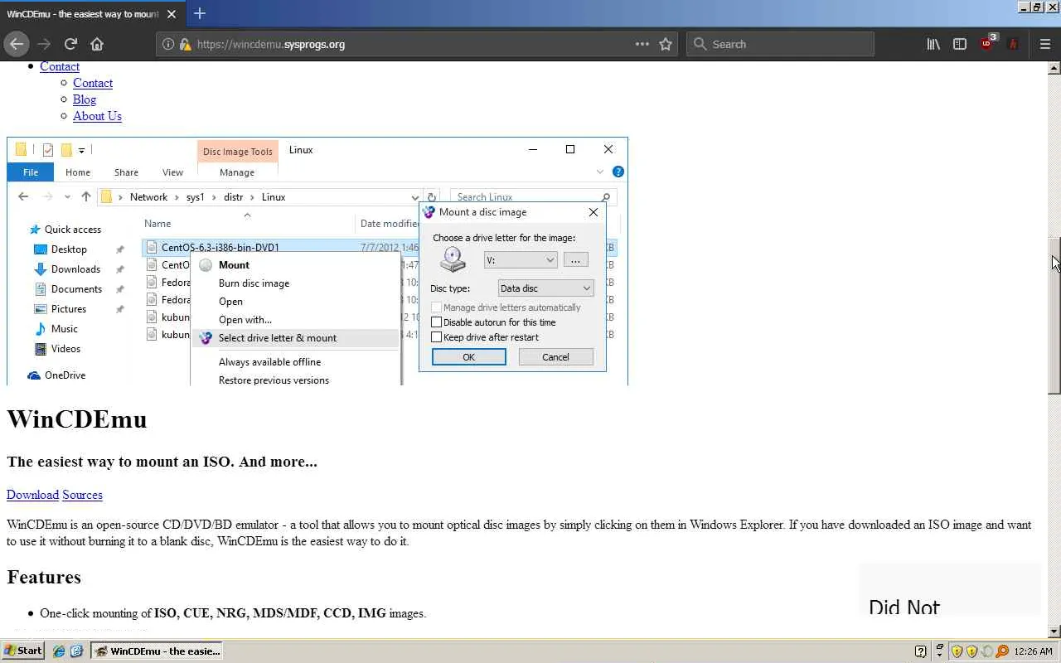This screenshot has height=663, width=1061.
Task: Click the ribbon collapse chevron in pictured Explorer
Action: point(600,172)
